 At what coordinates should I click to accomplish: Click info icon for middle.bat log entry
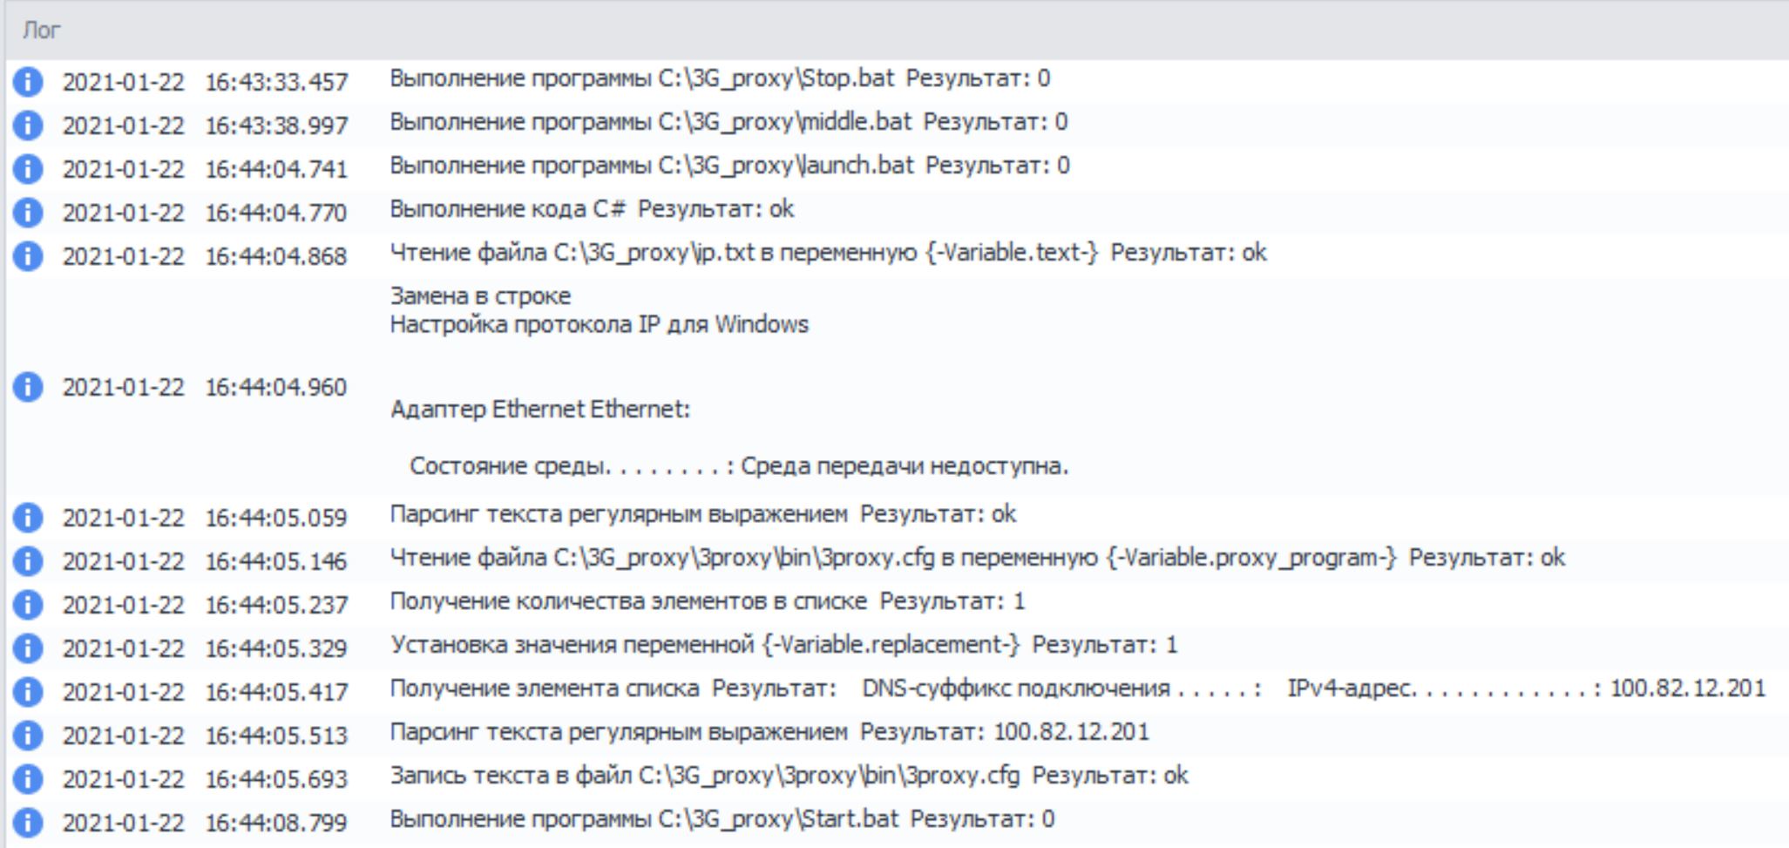(28, 126)
